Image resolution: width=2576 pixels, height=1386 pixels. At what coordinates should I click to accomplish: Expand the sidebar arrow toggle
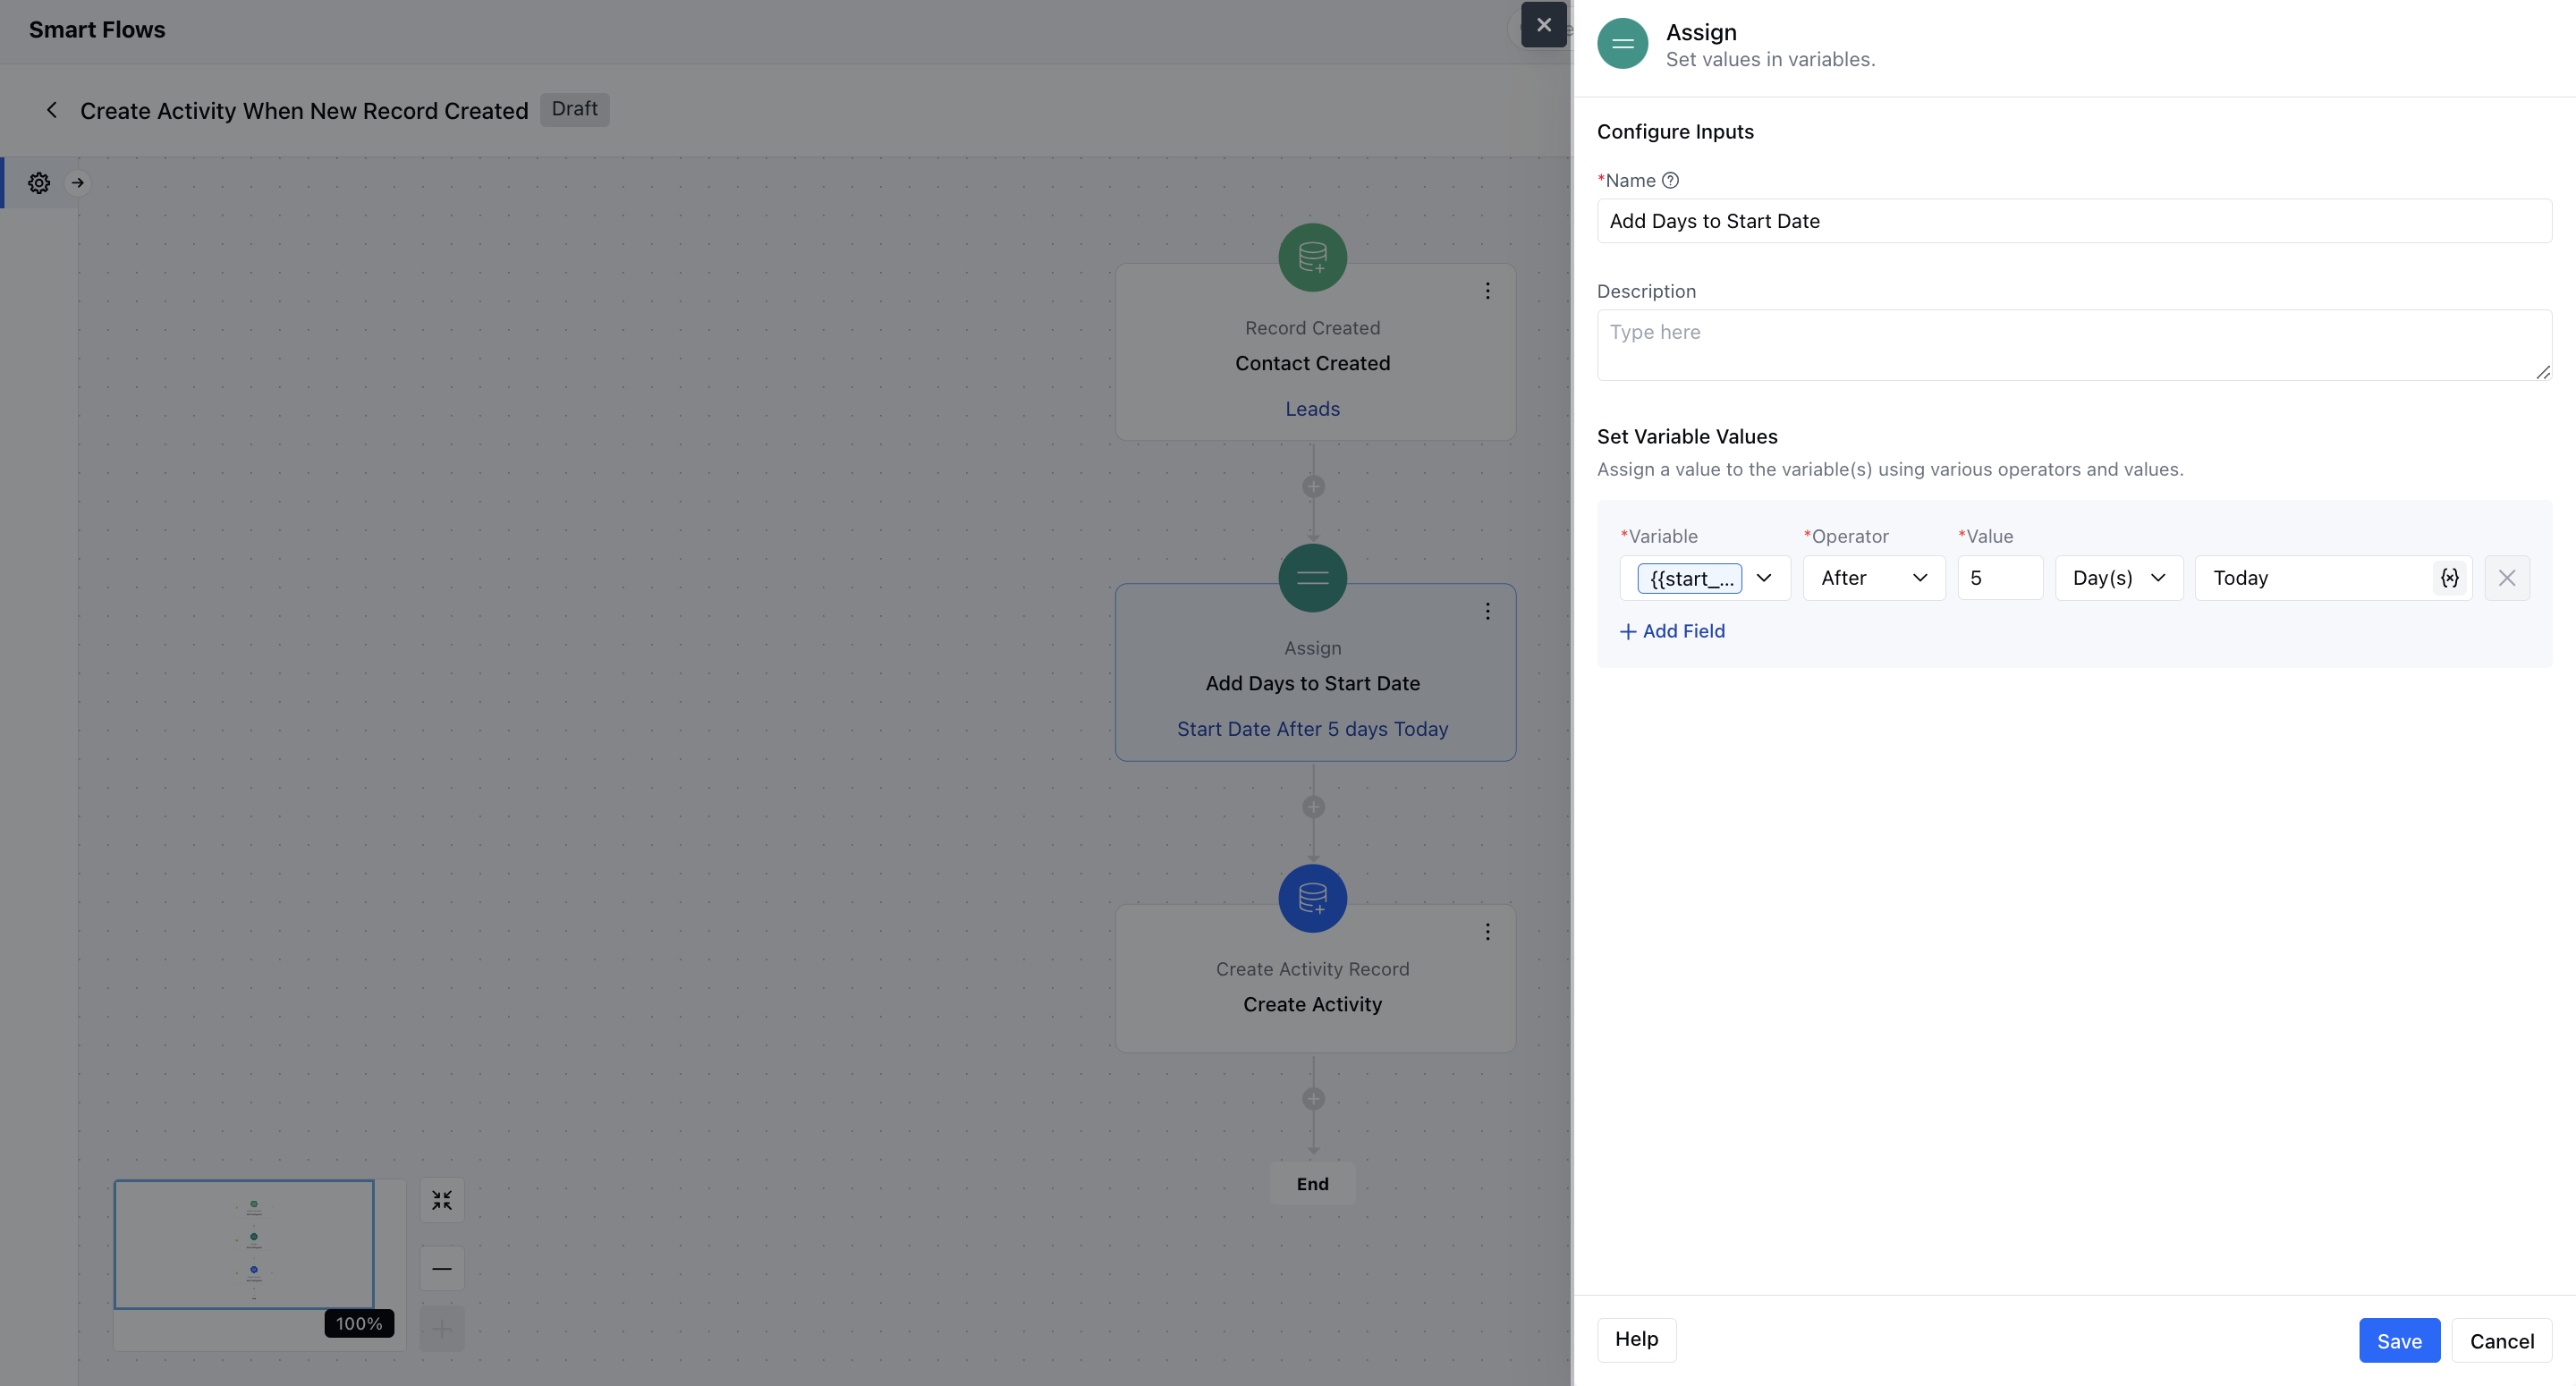point(78,183)
